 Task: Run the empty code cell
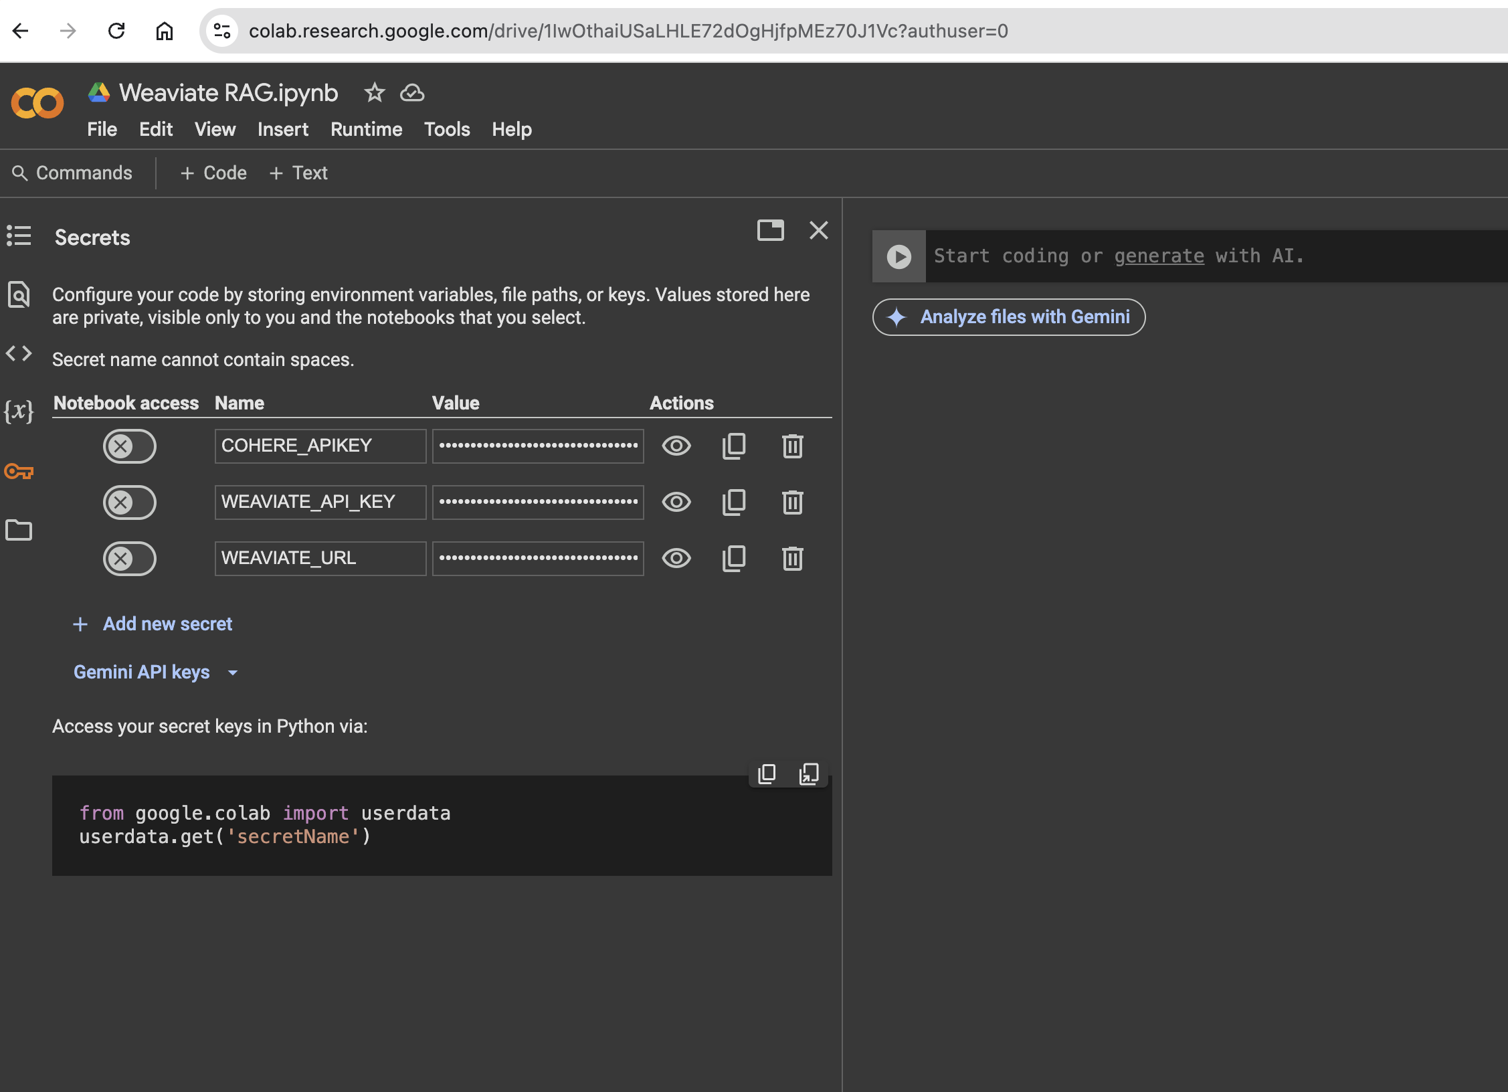pyautogui.click(x=899, y=256)
